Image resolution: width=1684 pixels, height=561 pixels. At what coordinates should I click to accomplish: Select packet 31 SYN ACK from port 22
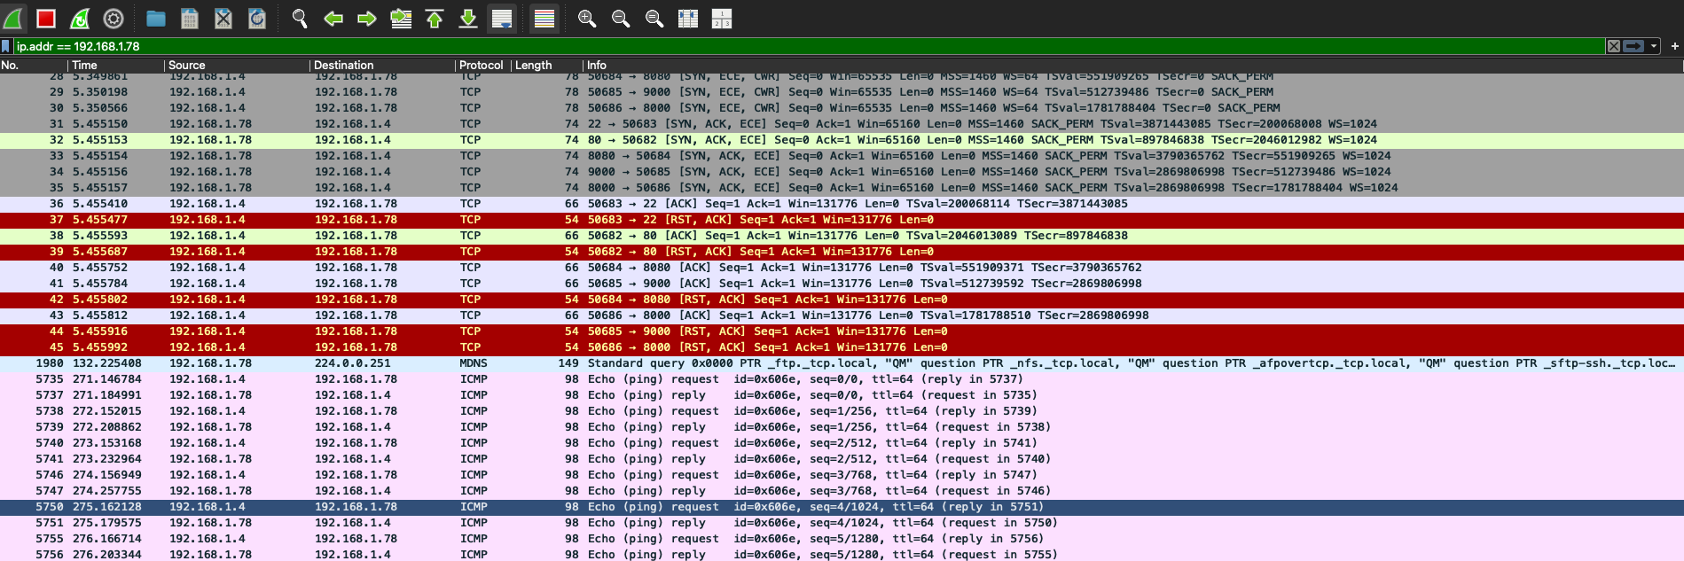point(842,124)
